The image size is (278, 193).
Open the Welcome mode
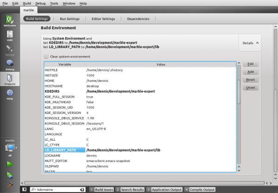pyautogui.click(x=9, y=21)
